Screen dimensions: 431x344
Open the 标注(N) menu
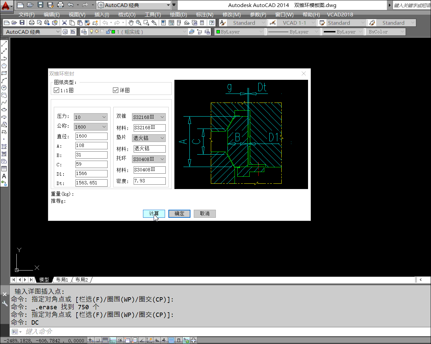tap(204, 14)
